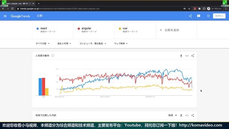
Task: Click the 比較 header label
Action: tap(40, 16)
